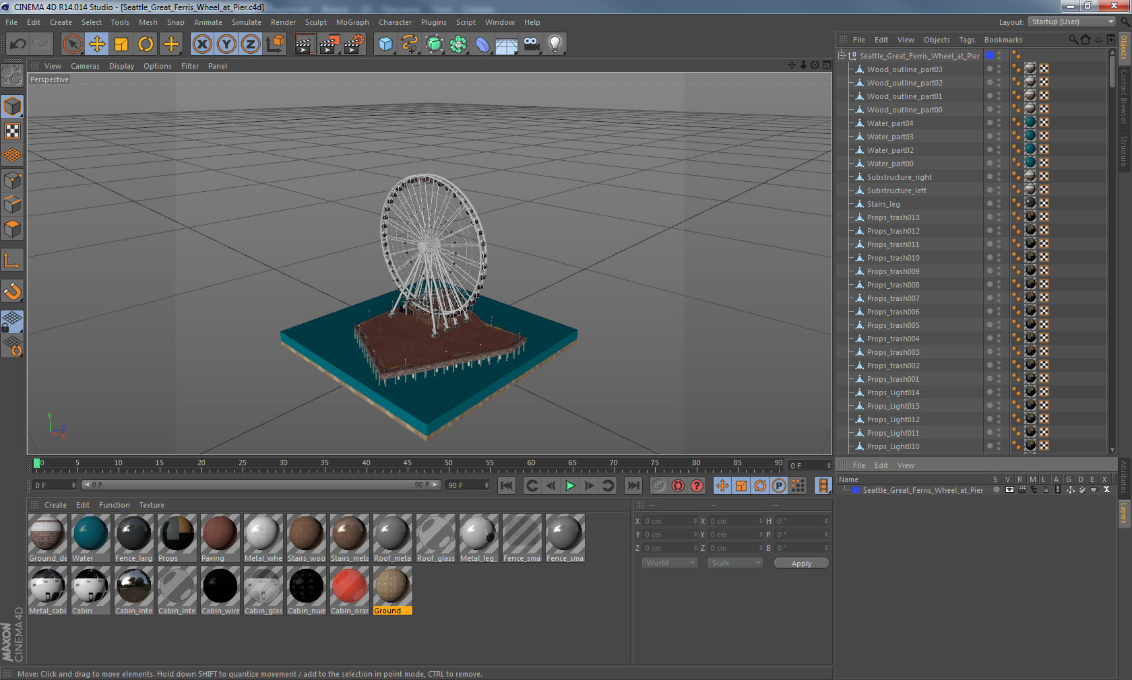This screenshot has height=680, width=1132.
Task: Toggle snapping magnet icon
Action: 12,291
